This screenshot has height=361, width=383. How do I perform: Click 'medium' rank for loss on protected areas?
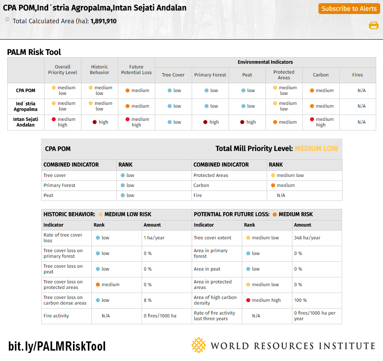click(107, 285)
